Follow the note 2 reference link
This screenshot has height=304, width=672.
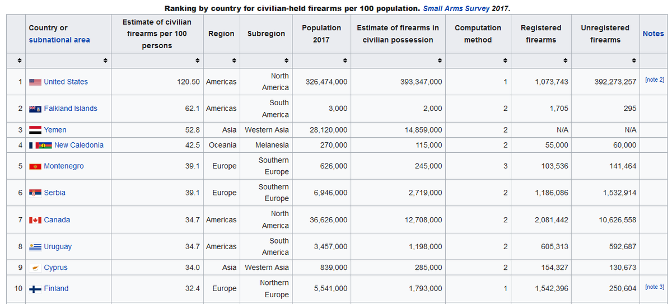point(655,80)
